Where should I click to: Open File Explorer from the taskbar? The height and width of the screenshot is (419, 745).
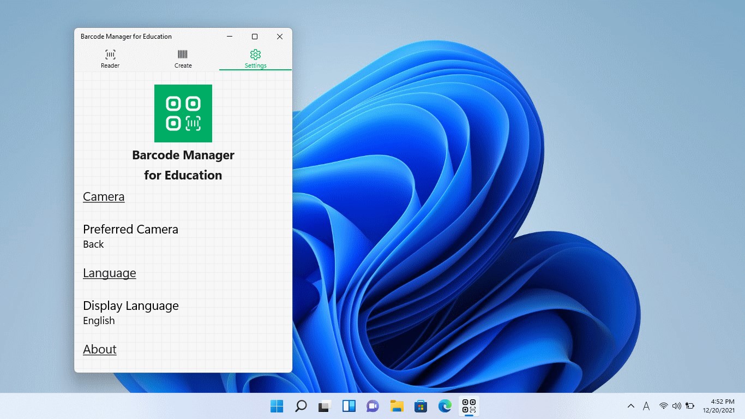pos(397,406)
